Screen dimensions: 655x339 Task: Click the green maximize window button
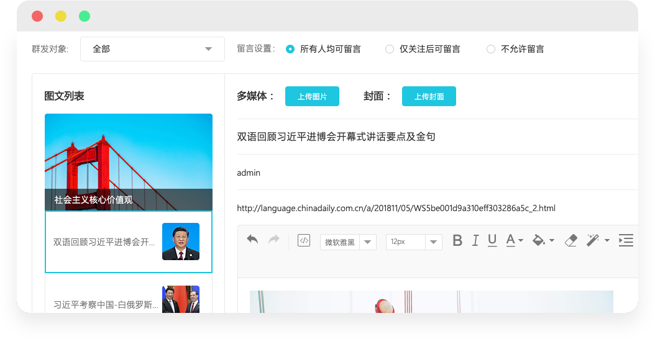[85, 16]
